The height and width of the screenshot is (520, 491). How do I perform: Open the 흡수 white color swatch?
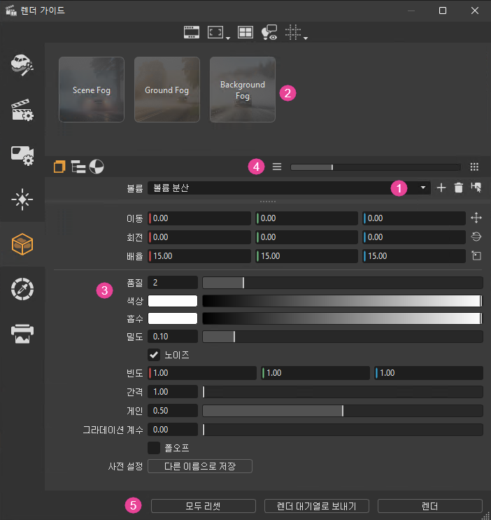pos(173,318)
